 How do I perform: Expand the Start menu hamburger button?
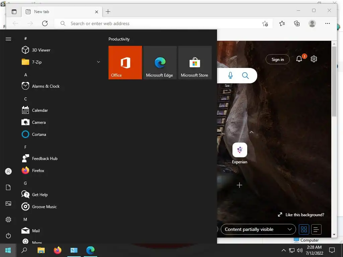coord(8,39)
